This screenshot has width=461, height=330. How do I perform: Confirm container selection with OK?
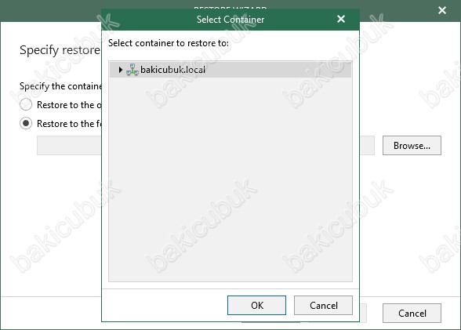pyautogui.click(x=256, y=306)
